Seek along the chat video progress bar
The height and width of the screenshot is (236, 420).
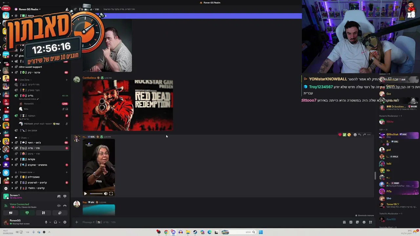pos(95,194)
